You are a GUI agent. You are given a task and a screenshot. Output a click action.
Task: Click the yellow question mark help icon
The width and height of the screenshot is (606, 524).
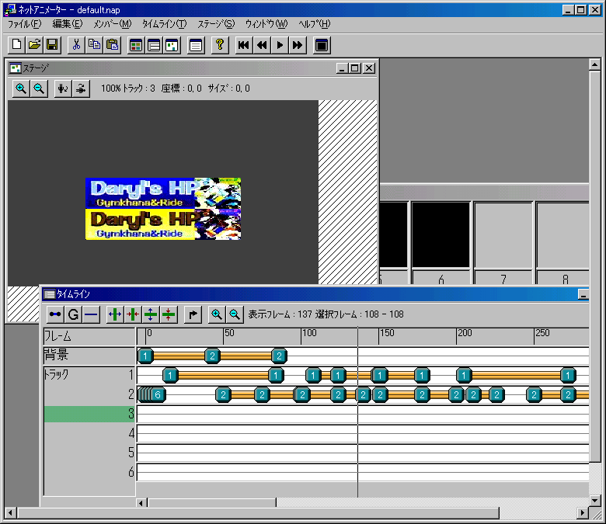coord(220,45)
